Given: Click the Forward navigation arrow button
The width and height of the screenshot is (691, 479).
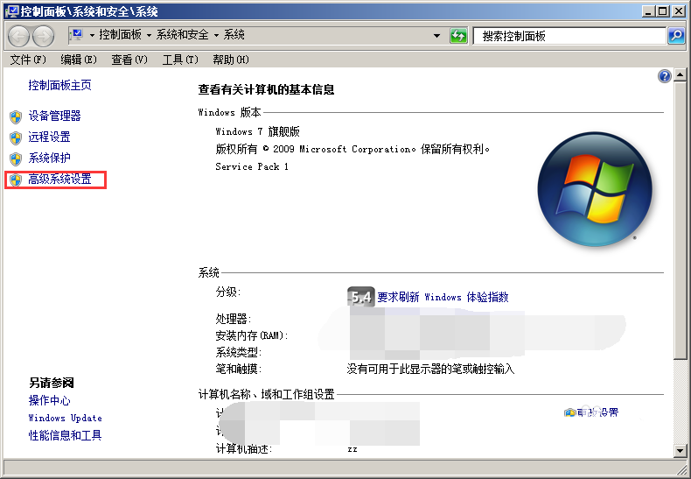Looking at the screenshot, I should pyautogui.click(x=43, y=36).
